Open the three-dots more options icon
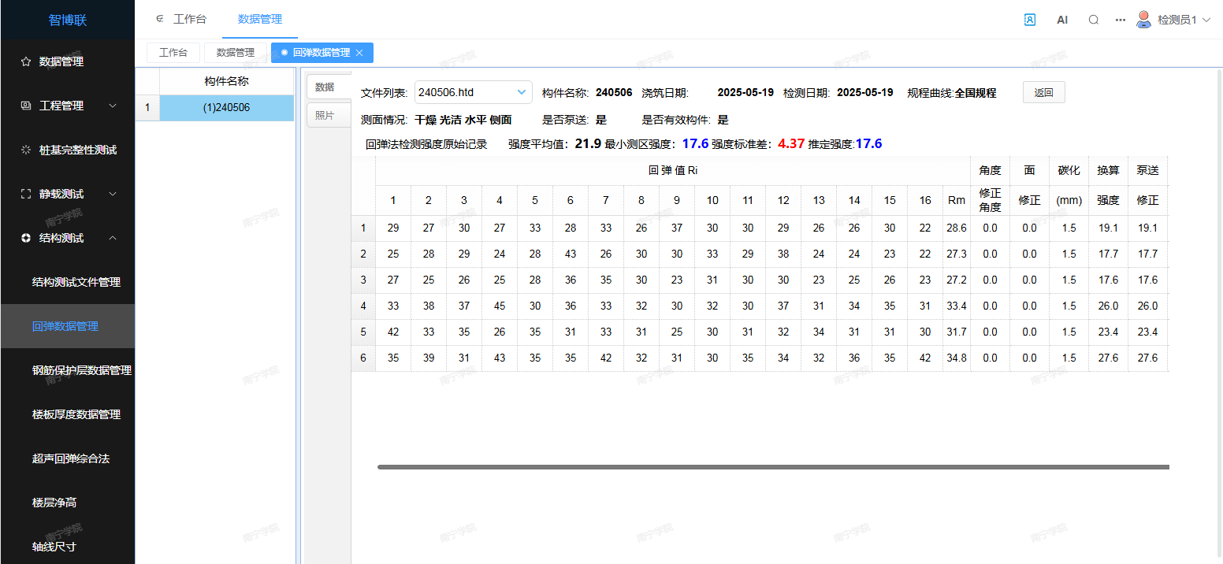Image resolution: width=1223 pixels, height=564 pixels. click(1121, 20)
